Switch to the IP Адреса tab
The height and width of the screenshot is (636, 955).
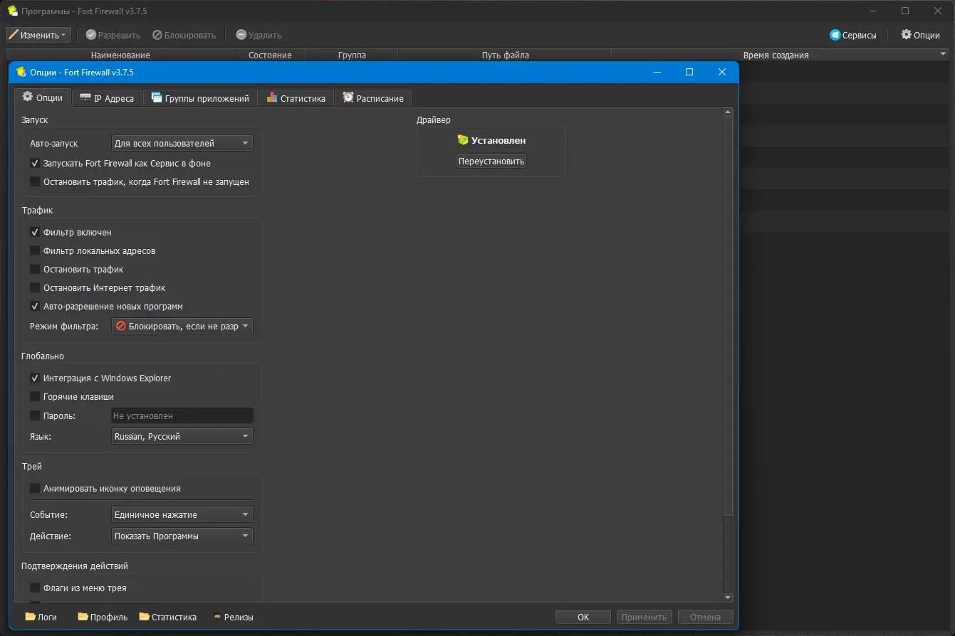tap(107, 98)
